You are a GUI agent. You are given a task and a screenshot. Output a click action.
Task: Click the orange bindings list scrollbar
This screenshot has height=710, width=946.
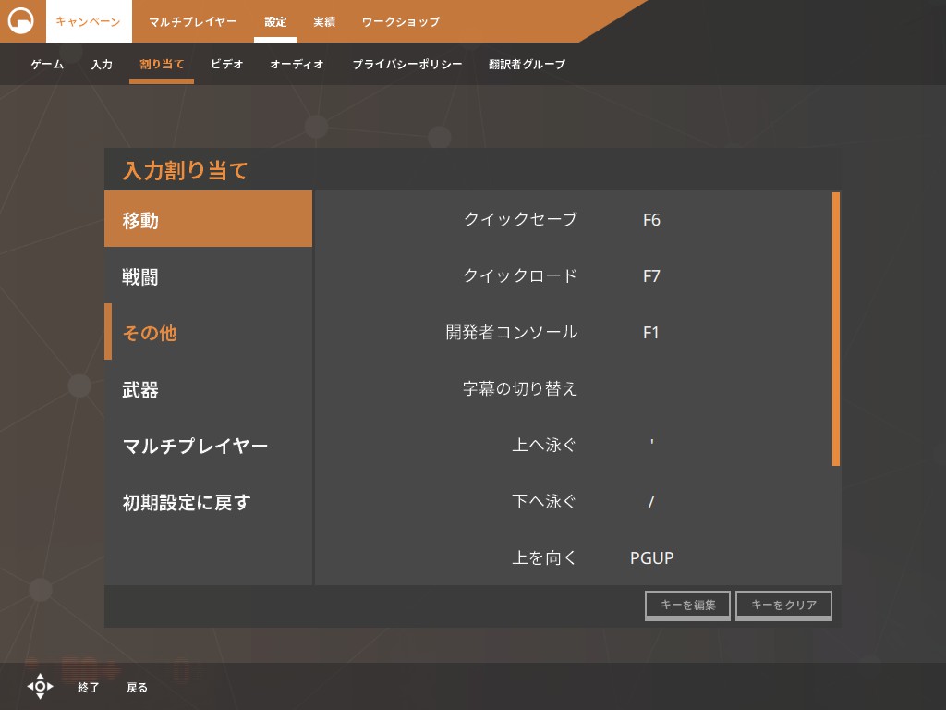[835, 329]
